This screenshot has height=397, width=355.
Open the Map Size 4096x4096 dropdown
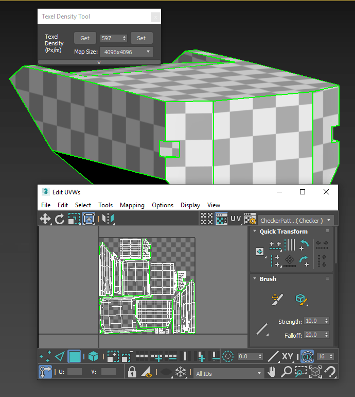coord(127,52)
